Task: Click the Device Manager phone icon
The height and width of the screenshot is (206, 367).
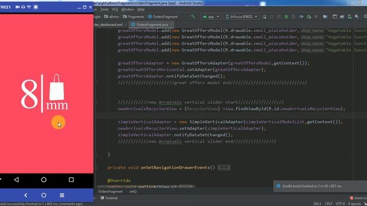Action: 349,17
